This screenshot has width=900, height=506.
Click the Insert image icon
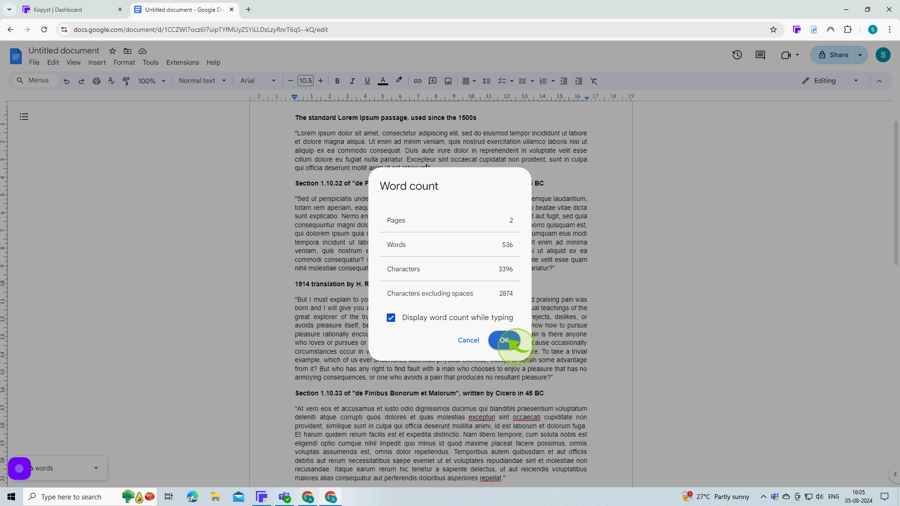(448, 81)
